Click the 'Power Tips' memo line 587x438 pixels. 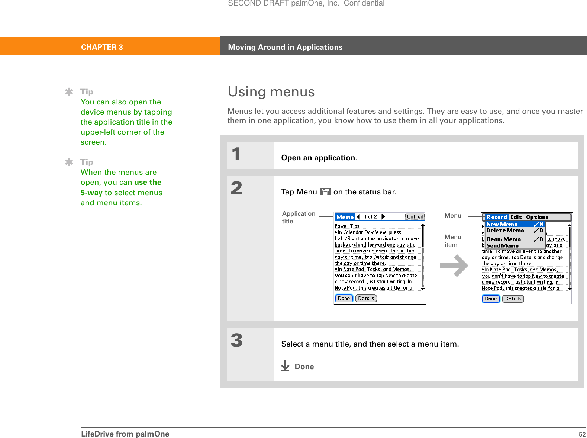[x=347, y=226]
